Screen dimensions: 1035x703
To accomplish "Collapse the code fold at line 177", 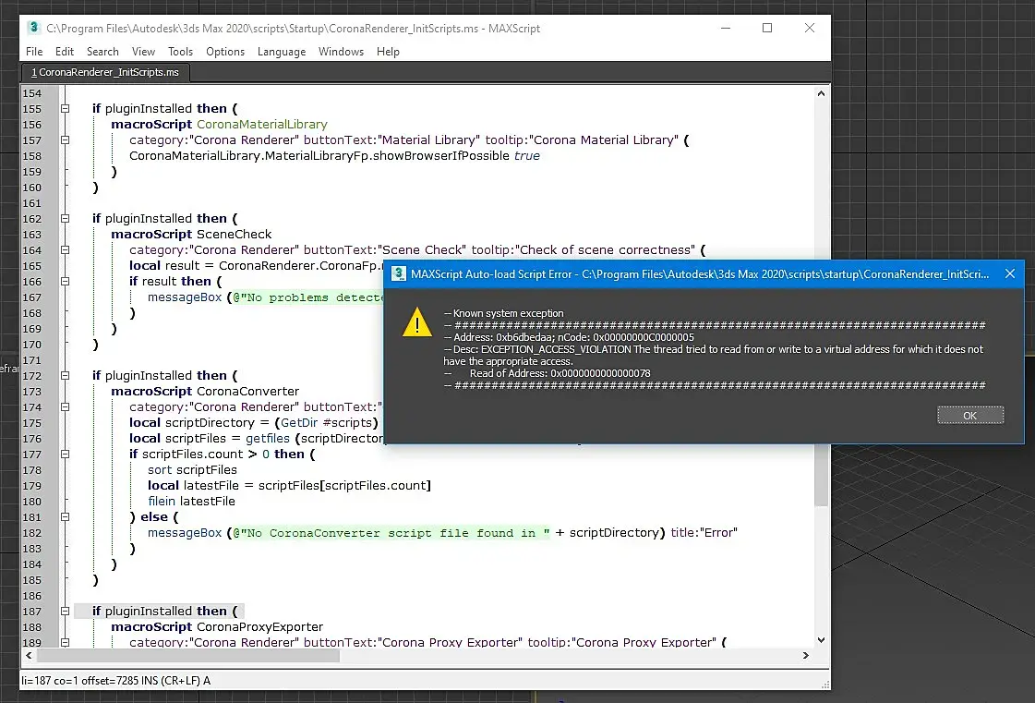I will point(65,455).
